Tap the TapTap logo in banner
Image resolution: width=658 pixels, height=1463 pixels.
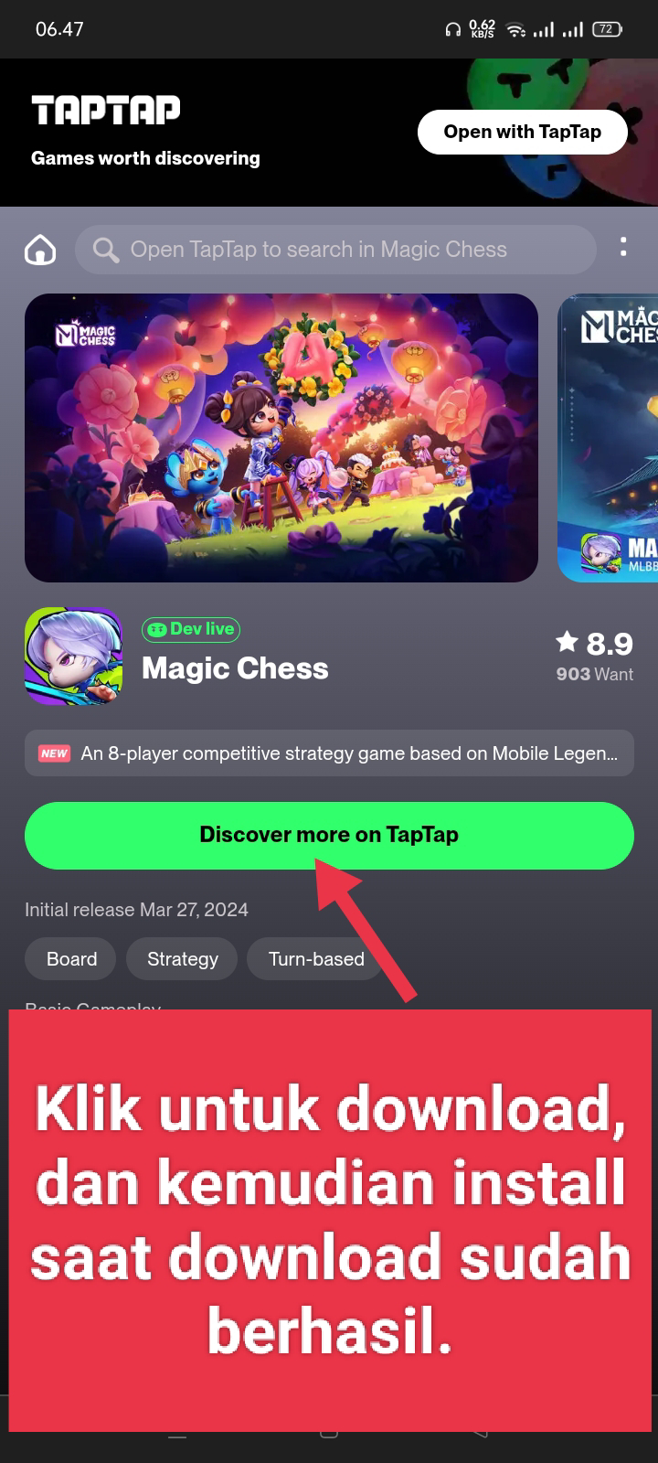click(x=106, y=111)
